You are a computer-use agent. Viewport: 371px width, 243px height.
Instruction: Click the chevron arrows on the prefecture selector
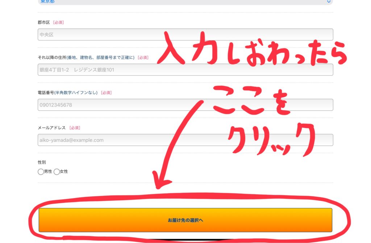329,1
